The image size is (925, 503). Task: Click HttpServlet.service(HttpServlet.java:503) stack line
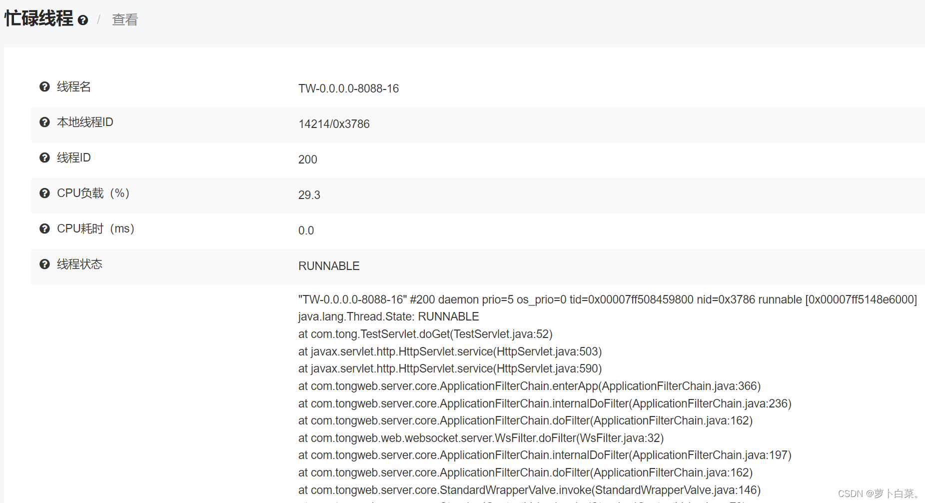coord(450,351)
